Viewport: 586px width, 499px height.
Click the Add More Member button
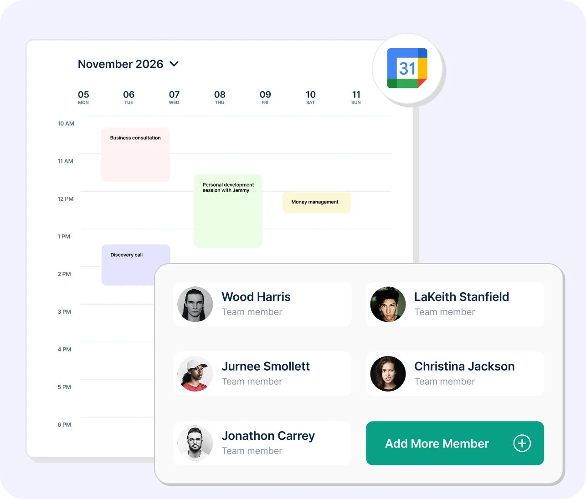pos(455,443)
